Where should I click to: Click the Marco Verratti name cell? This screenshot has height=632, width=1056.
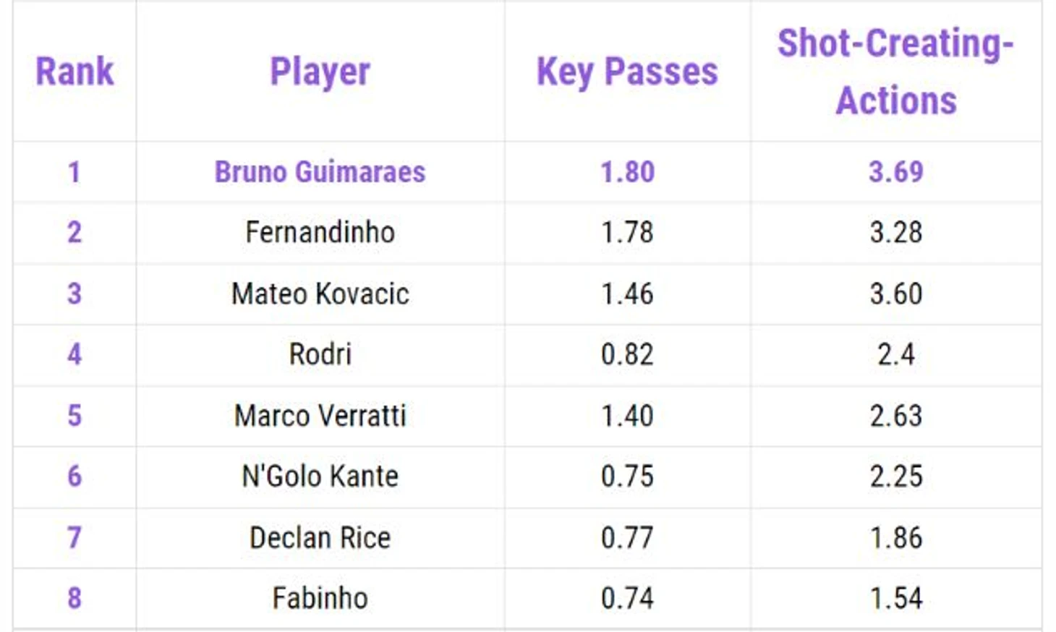(x=320, y=416)
